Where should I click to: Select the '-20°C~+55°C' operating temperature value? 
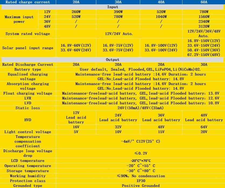(140, 166)
